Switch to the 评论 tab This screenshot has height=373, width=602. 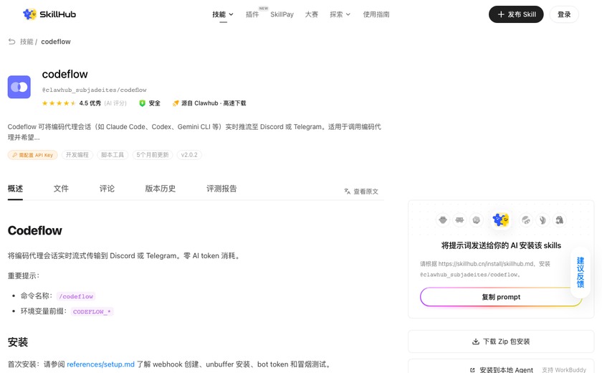pyautogui.click(x=107, y=189)
